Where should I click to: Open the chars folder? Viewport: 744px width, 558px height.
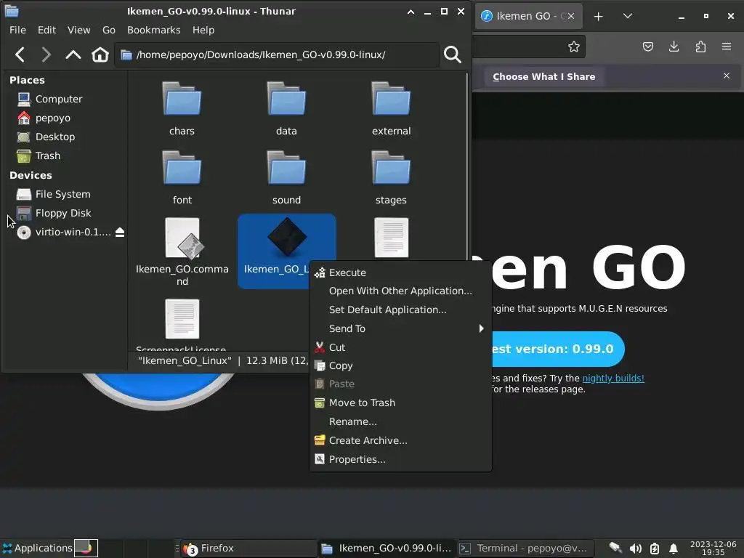coord(182,109)
